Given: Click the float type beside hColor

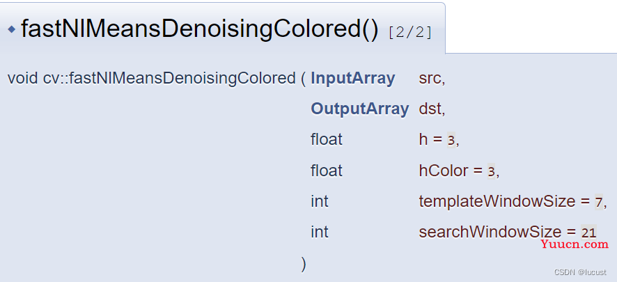Looking at the screenshot, I should pyautogui.click(x=327, y=171).
